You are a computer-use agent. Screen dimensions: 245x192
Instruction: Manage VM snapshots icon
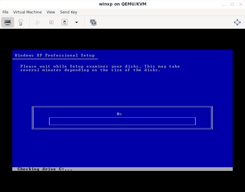coord(93,22)
